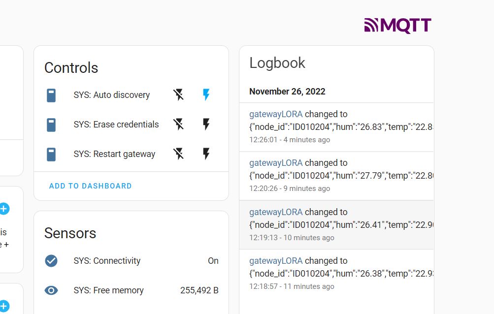Turn off Restart gateway flash-off icon
The height and width of the screenshot is (314, 494).
coord(178,154)
